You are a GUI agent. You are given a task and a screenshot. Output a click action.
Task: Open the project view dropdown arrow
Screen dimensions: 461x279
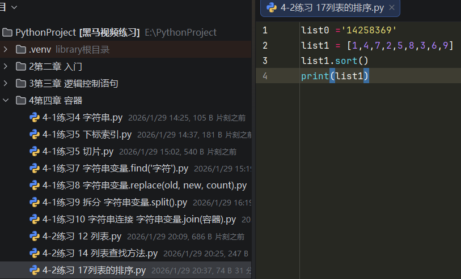coord(14,7)
